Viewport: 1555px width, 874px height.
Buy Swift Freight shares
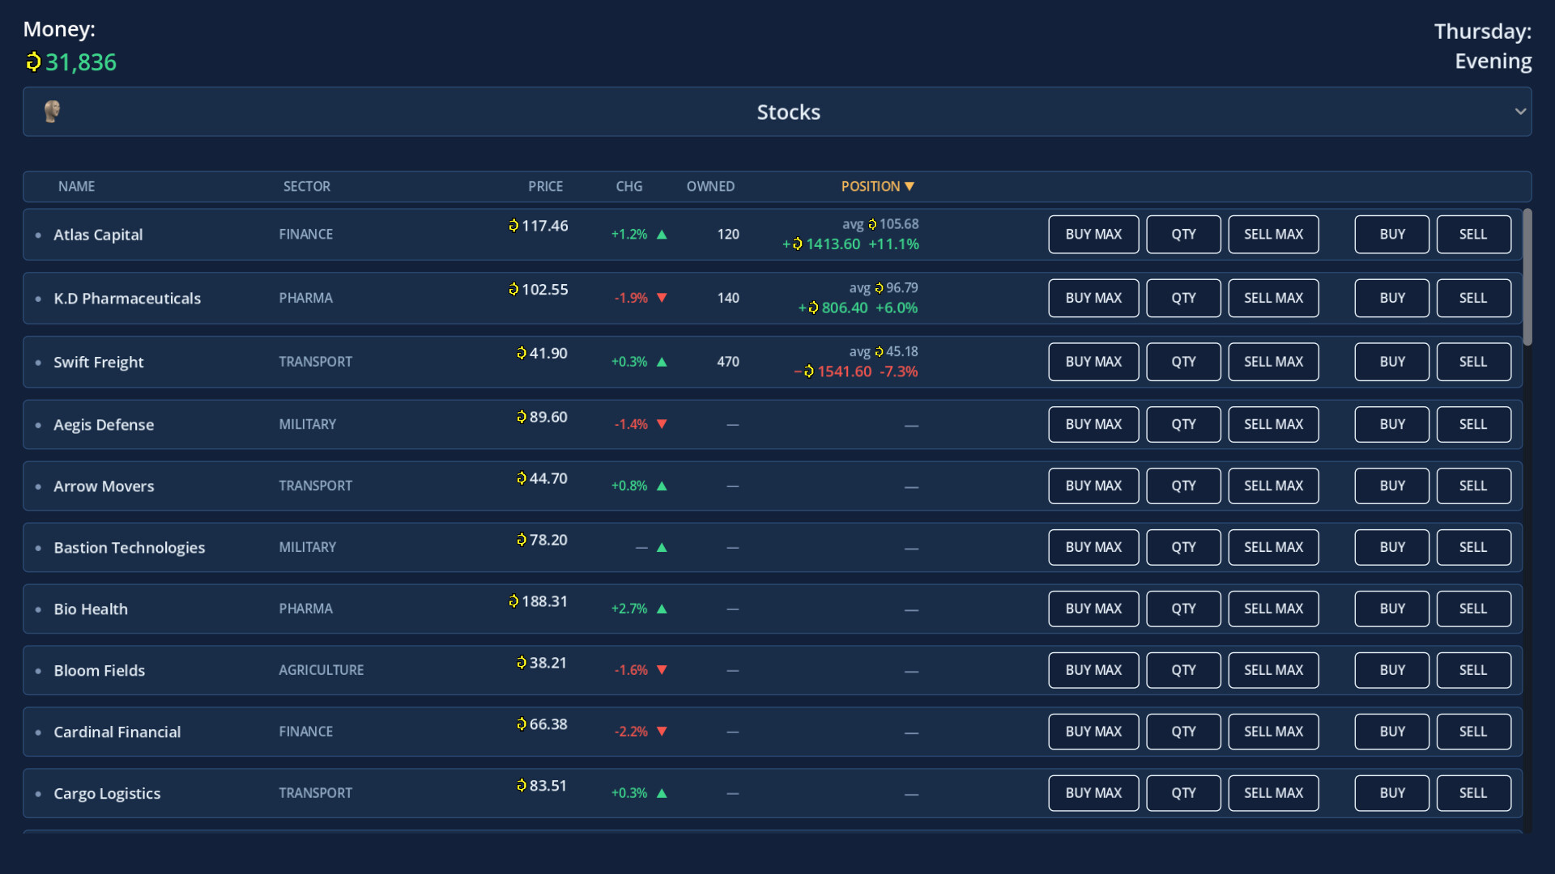(1391, 362)
